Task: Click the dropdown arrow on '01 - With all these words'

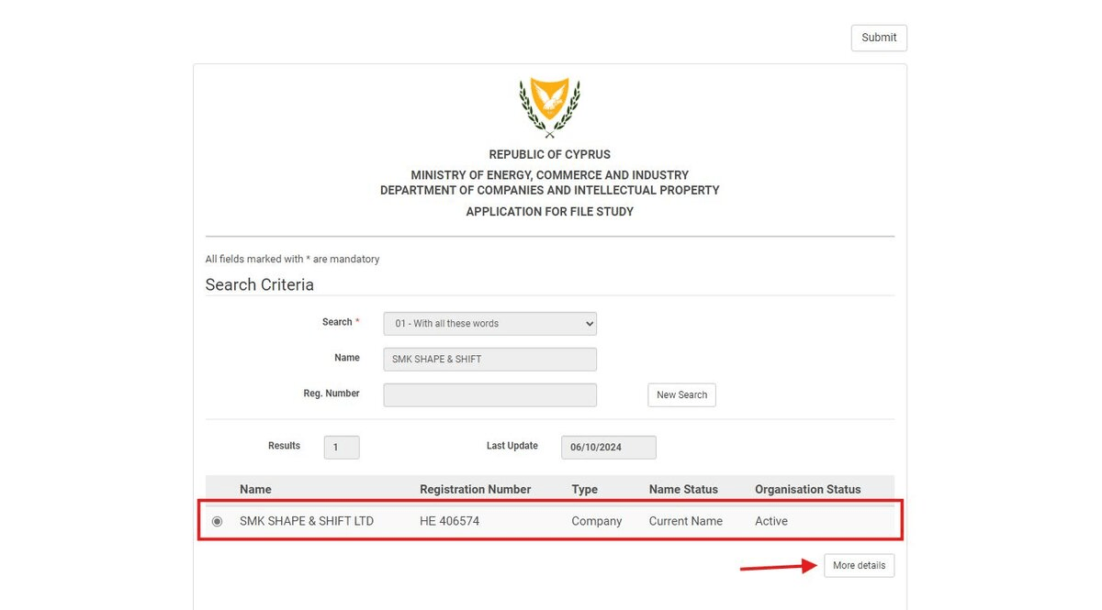Action: (589, 323)
